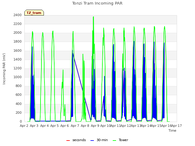Click the Apr 2 tick label
Viewport: 195px width, 146px height.
[x=24, y=126]
